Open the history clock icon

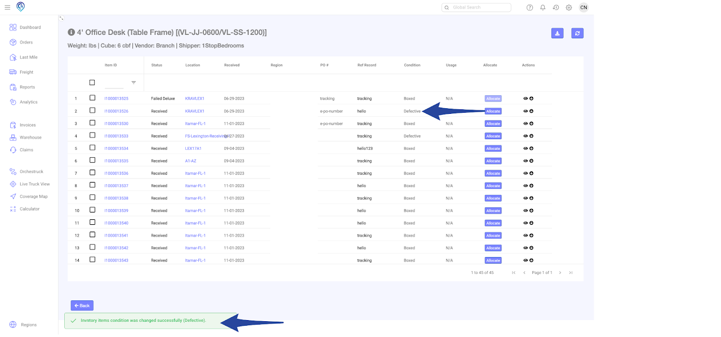click(x=556, y=7)
